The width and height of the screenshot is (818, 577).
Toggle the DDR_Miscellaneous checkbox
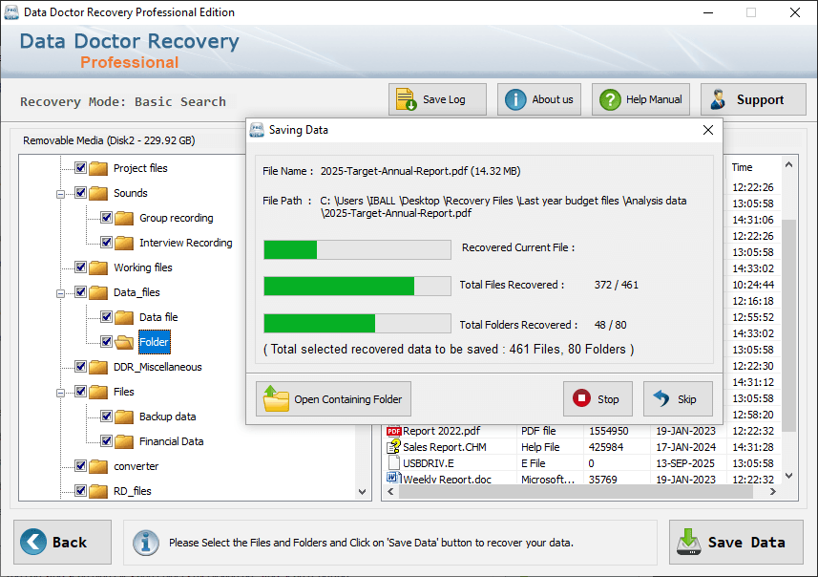pos(80,367)
